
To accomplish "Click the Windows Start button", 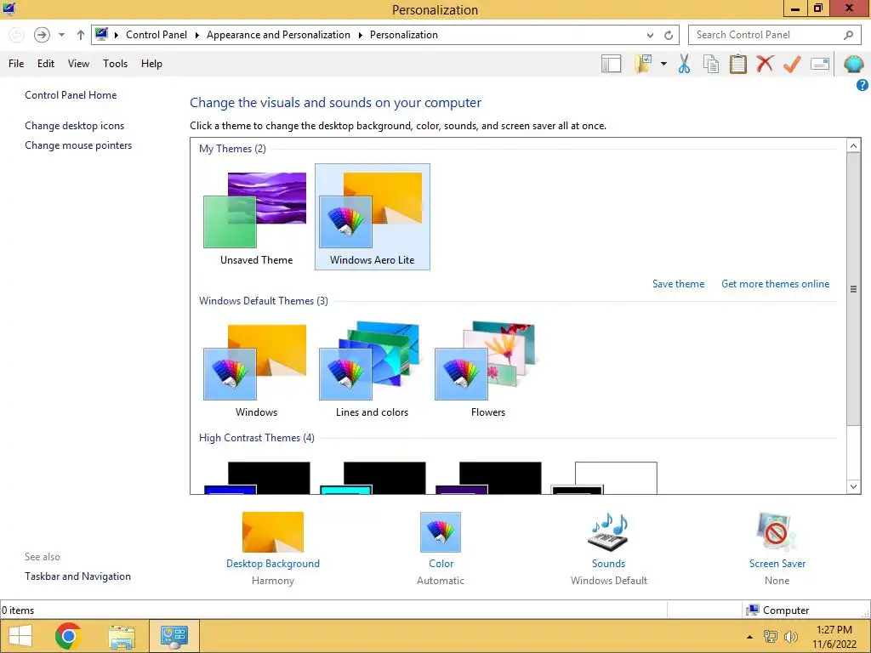I will click(20, 636).
